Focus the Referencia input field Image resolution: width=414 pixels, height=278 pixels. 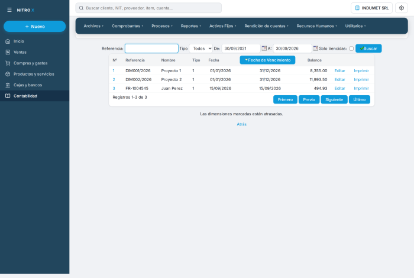click(151, 49)
